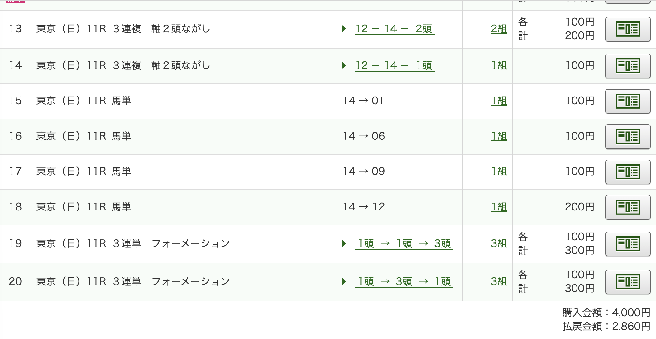
Task: Expand the 12－14－2頭 bet details
Action: point(394,29)
